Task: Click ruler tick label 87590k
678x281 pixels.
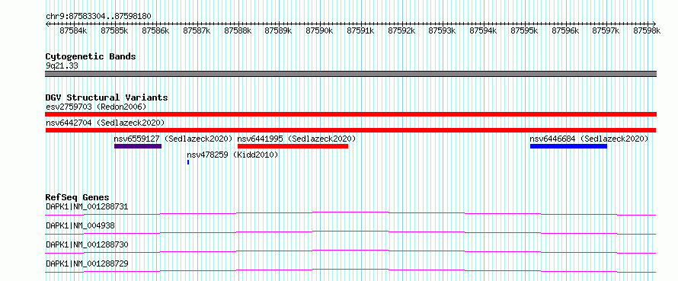Action: (319, 30)
